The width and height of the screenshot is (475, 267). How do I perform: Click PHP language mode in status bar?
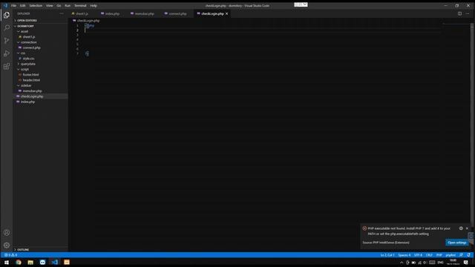(x=439, y=255)
